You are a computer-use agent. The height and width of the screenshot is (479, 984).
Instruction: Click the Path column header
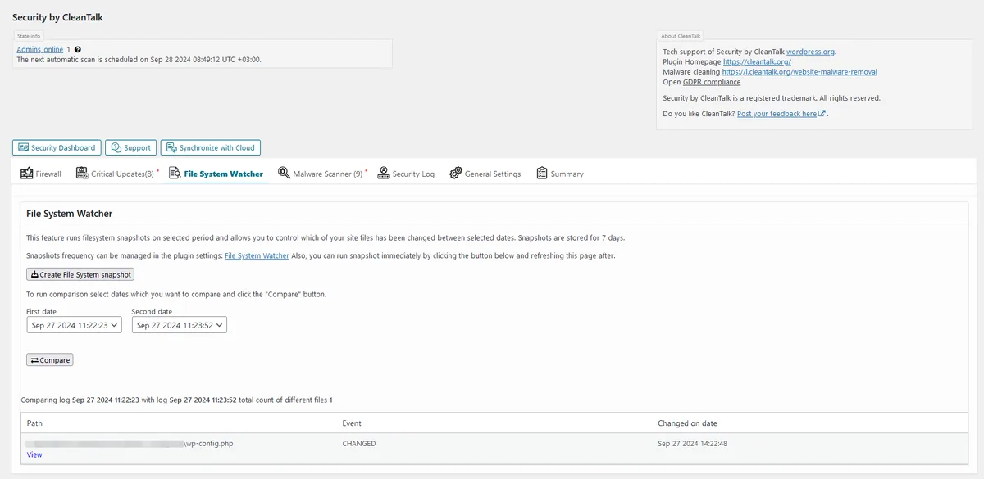[x=34, y=423]
